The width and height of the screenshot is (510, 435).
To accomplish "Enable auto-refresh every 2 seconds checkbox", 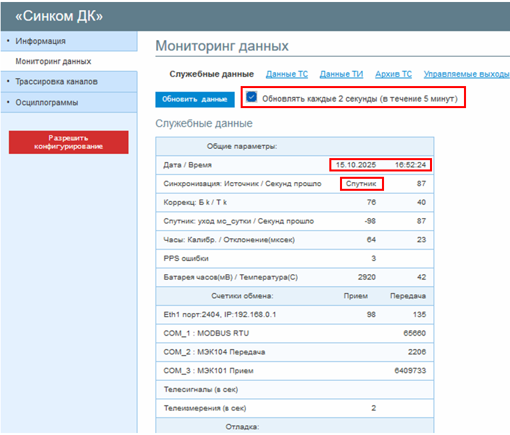I will (251, 97).
